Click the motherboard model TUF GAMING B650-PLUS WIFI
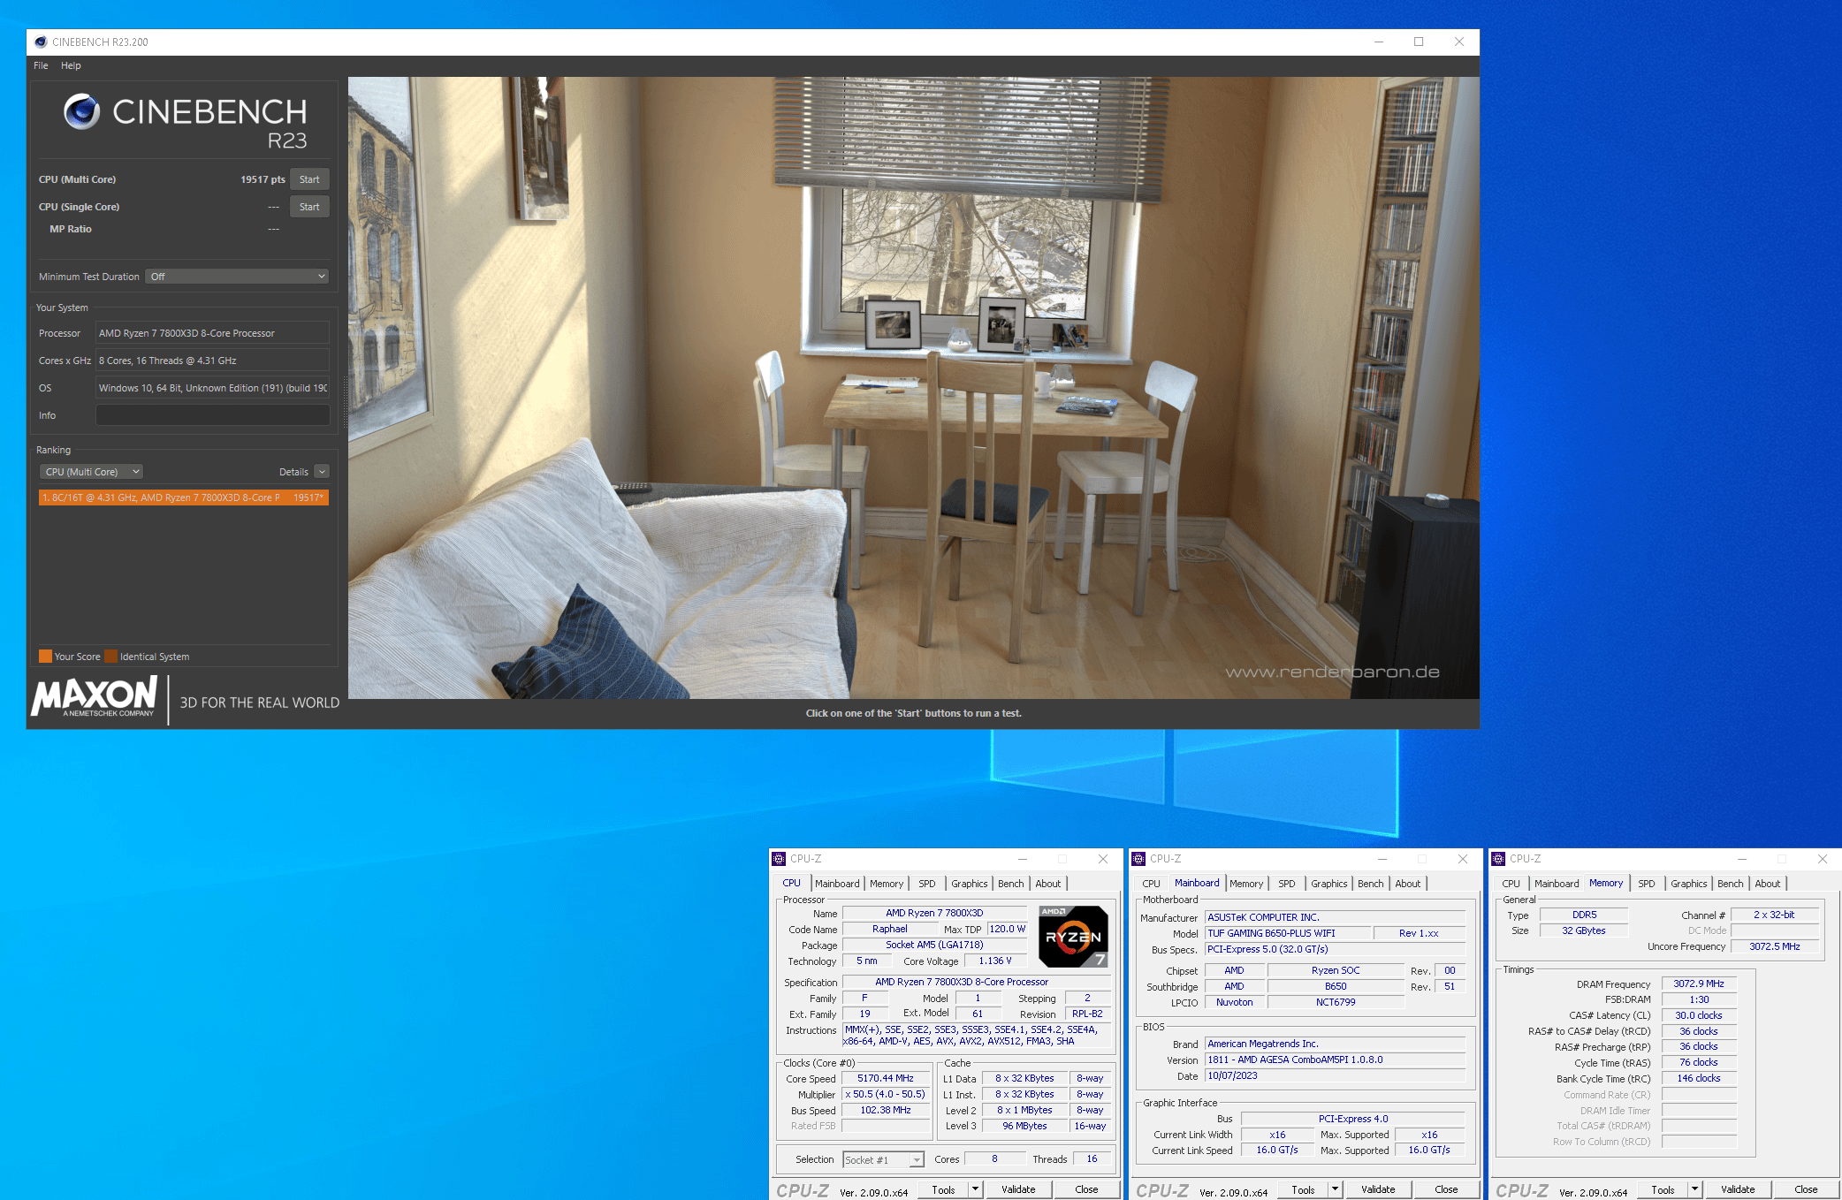The width and height of the screenshot is (1842, 1200). pyautogui.click(x=1288, y=933)
